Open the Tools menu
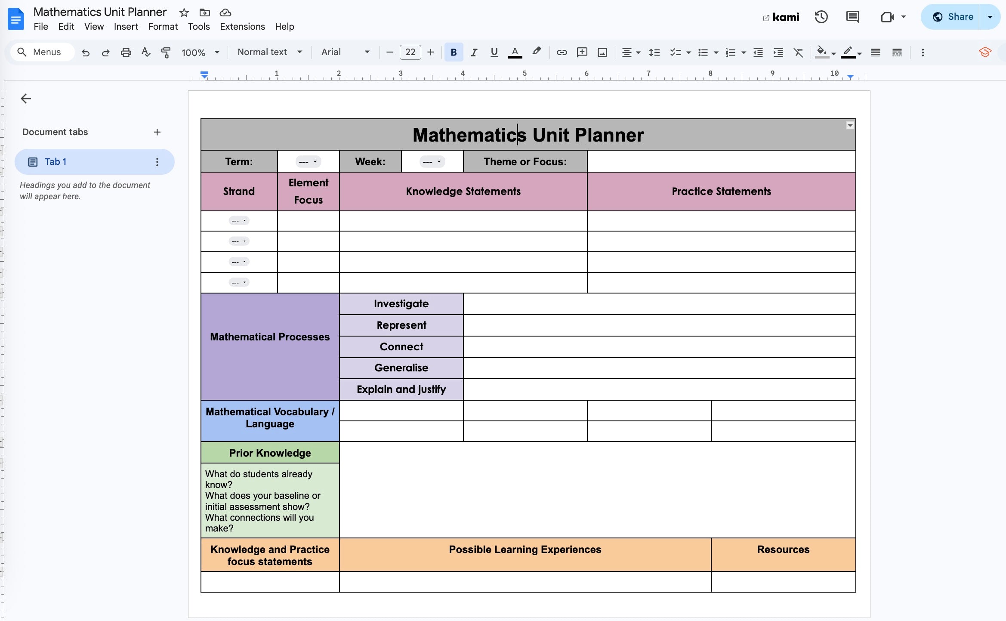Screen dimensions: 1006x621 click(x=199, y=27)
